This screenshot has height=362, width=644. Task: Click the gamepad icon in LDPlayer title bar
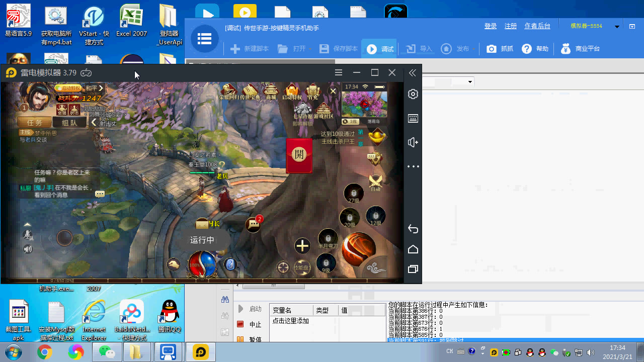[86, 73]
